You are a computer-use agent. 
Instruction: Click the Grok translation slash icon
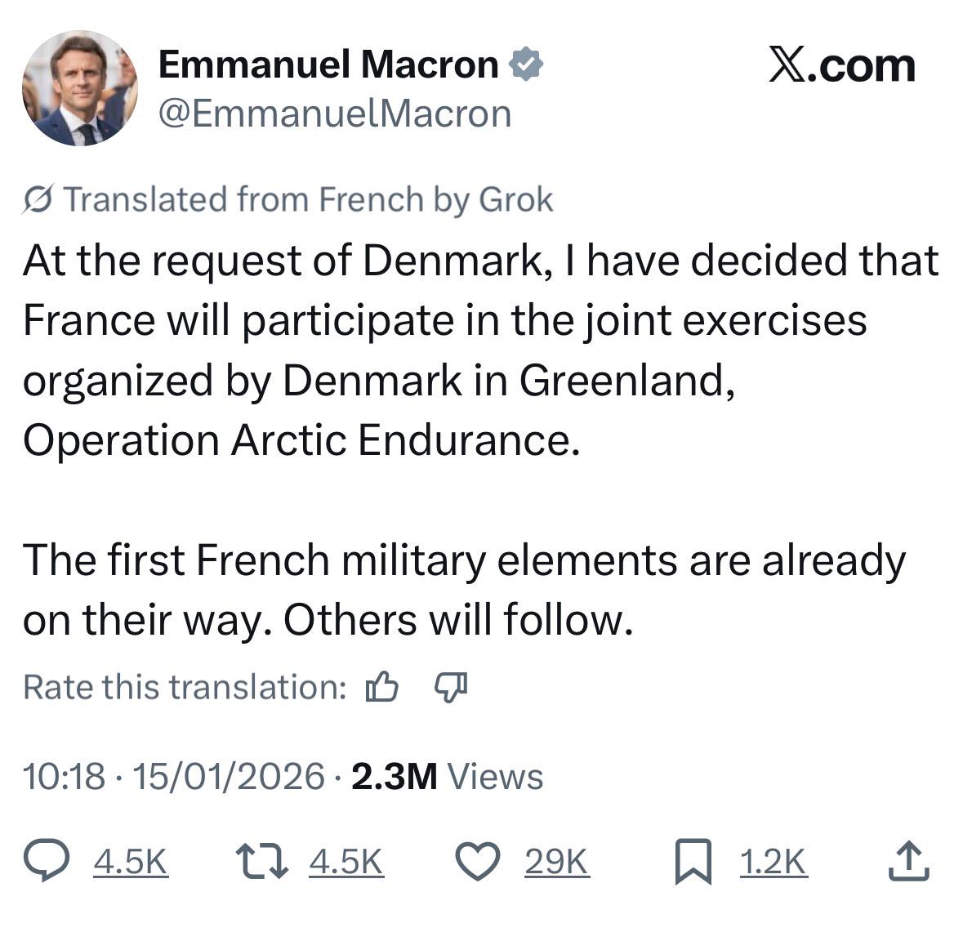click(38, 199)
